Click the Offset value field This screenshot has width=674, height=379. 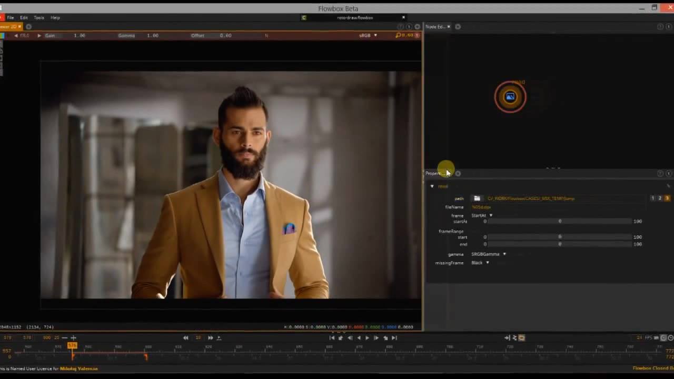(x=225, y=35)
